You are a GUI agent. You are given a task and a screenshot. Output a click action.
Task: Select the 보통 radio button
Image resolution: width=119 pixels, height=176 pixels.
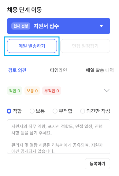(32, 111)
